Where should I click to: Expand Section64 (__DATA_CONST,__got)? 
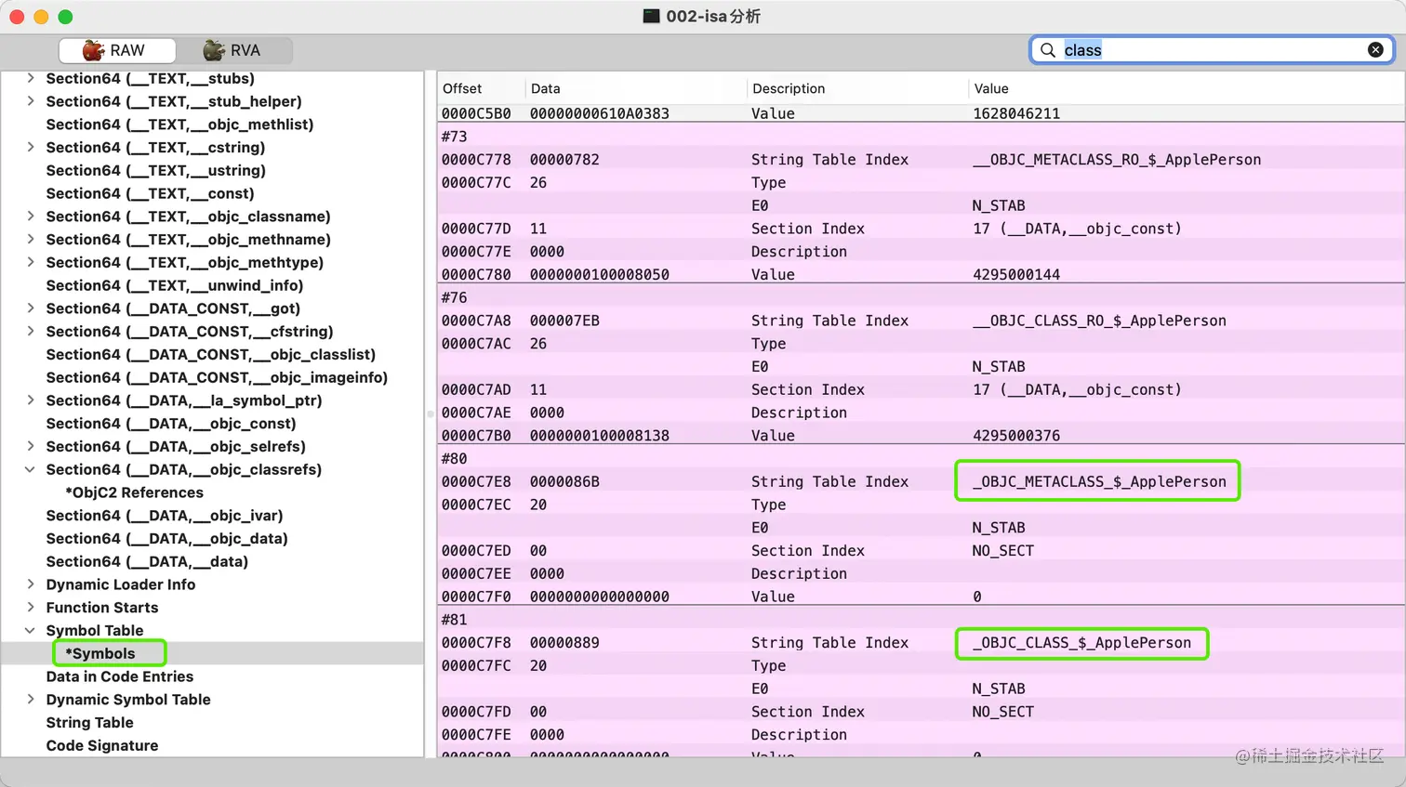pos(31,308)
